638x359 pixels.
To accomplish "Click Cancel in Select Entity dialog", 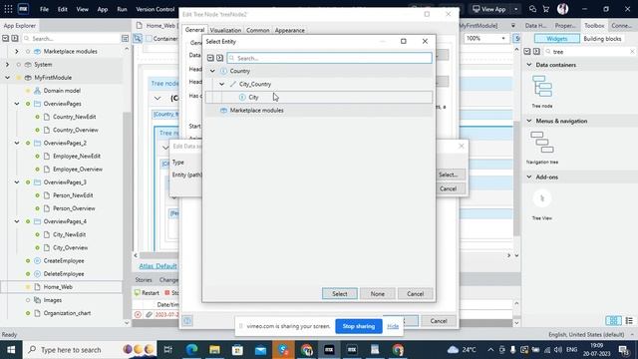I will (x=415, y=293).
